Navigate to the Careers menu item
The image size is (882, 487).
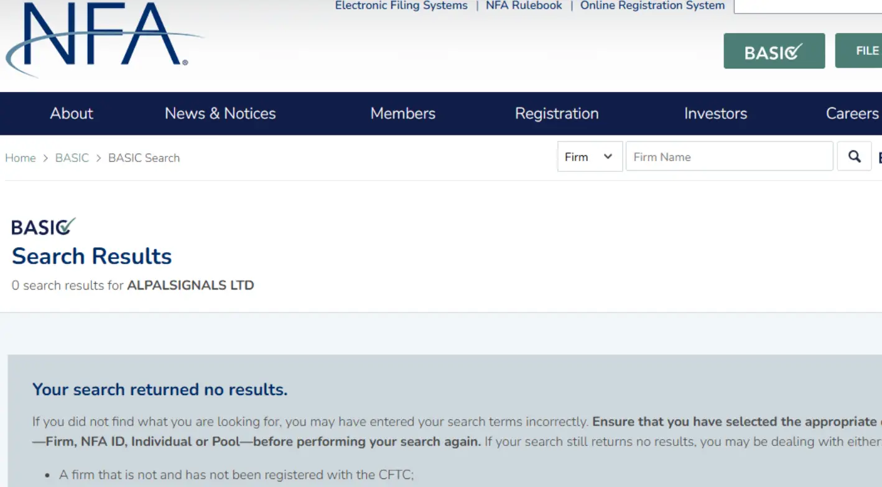pyautogui.click(x=852, y=114)
